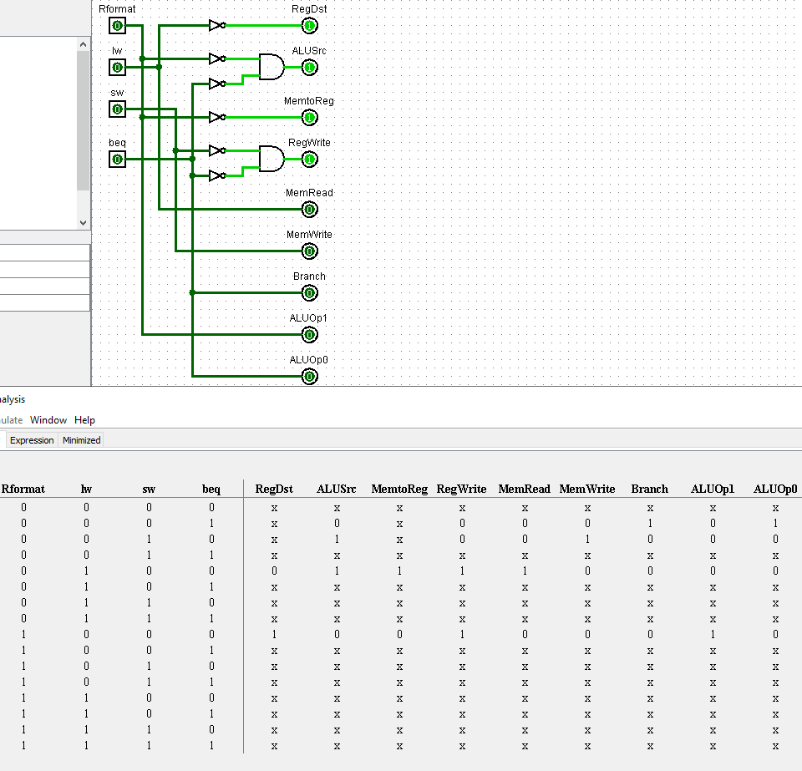Switch to the Expression tab
The width and height of the screenshot is (802, 771).
pos(31,439)
